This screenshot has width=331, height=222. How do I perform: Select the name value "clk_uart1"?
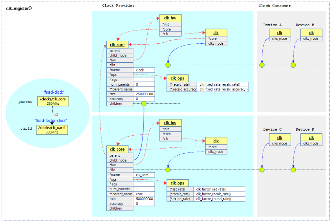coord(144,175)
